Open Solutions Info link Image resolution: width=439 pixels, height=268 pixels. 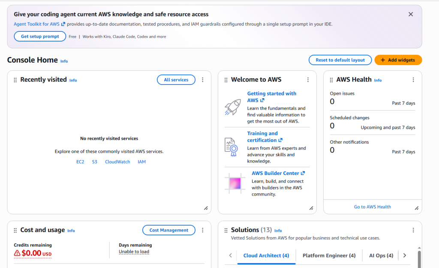pyautogui.click(x=278, y=231)
